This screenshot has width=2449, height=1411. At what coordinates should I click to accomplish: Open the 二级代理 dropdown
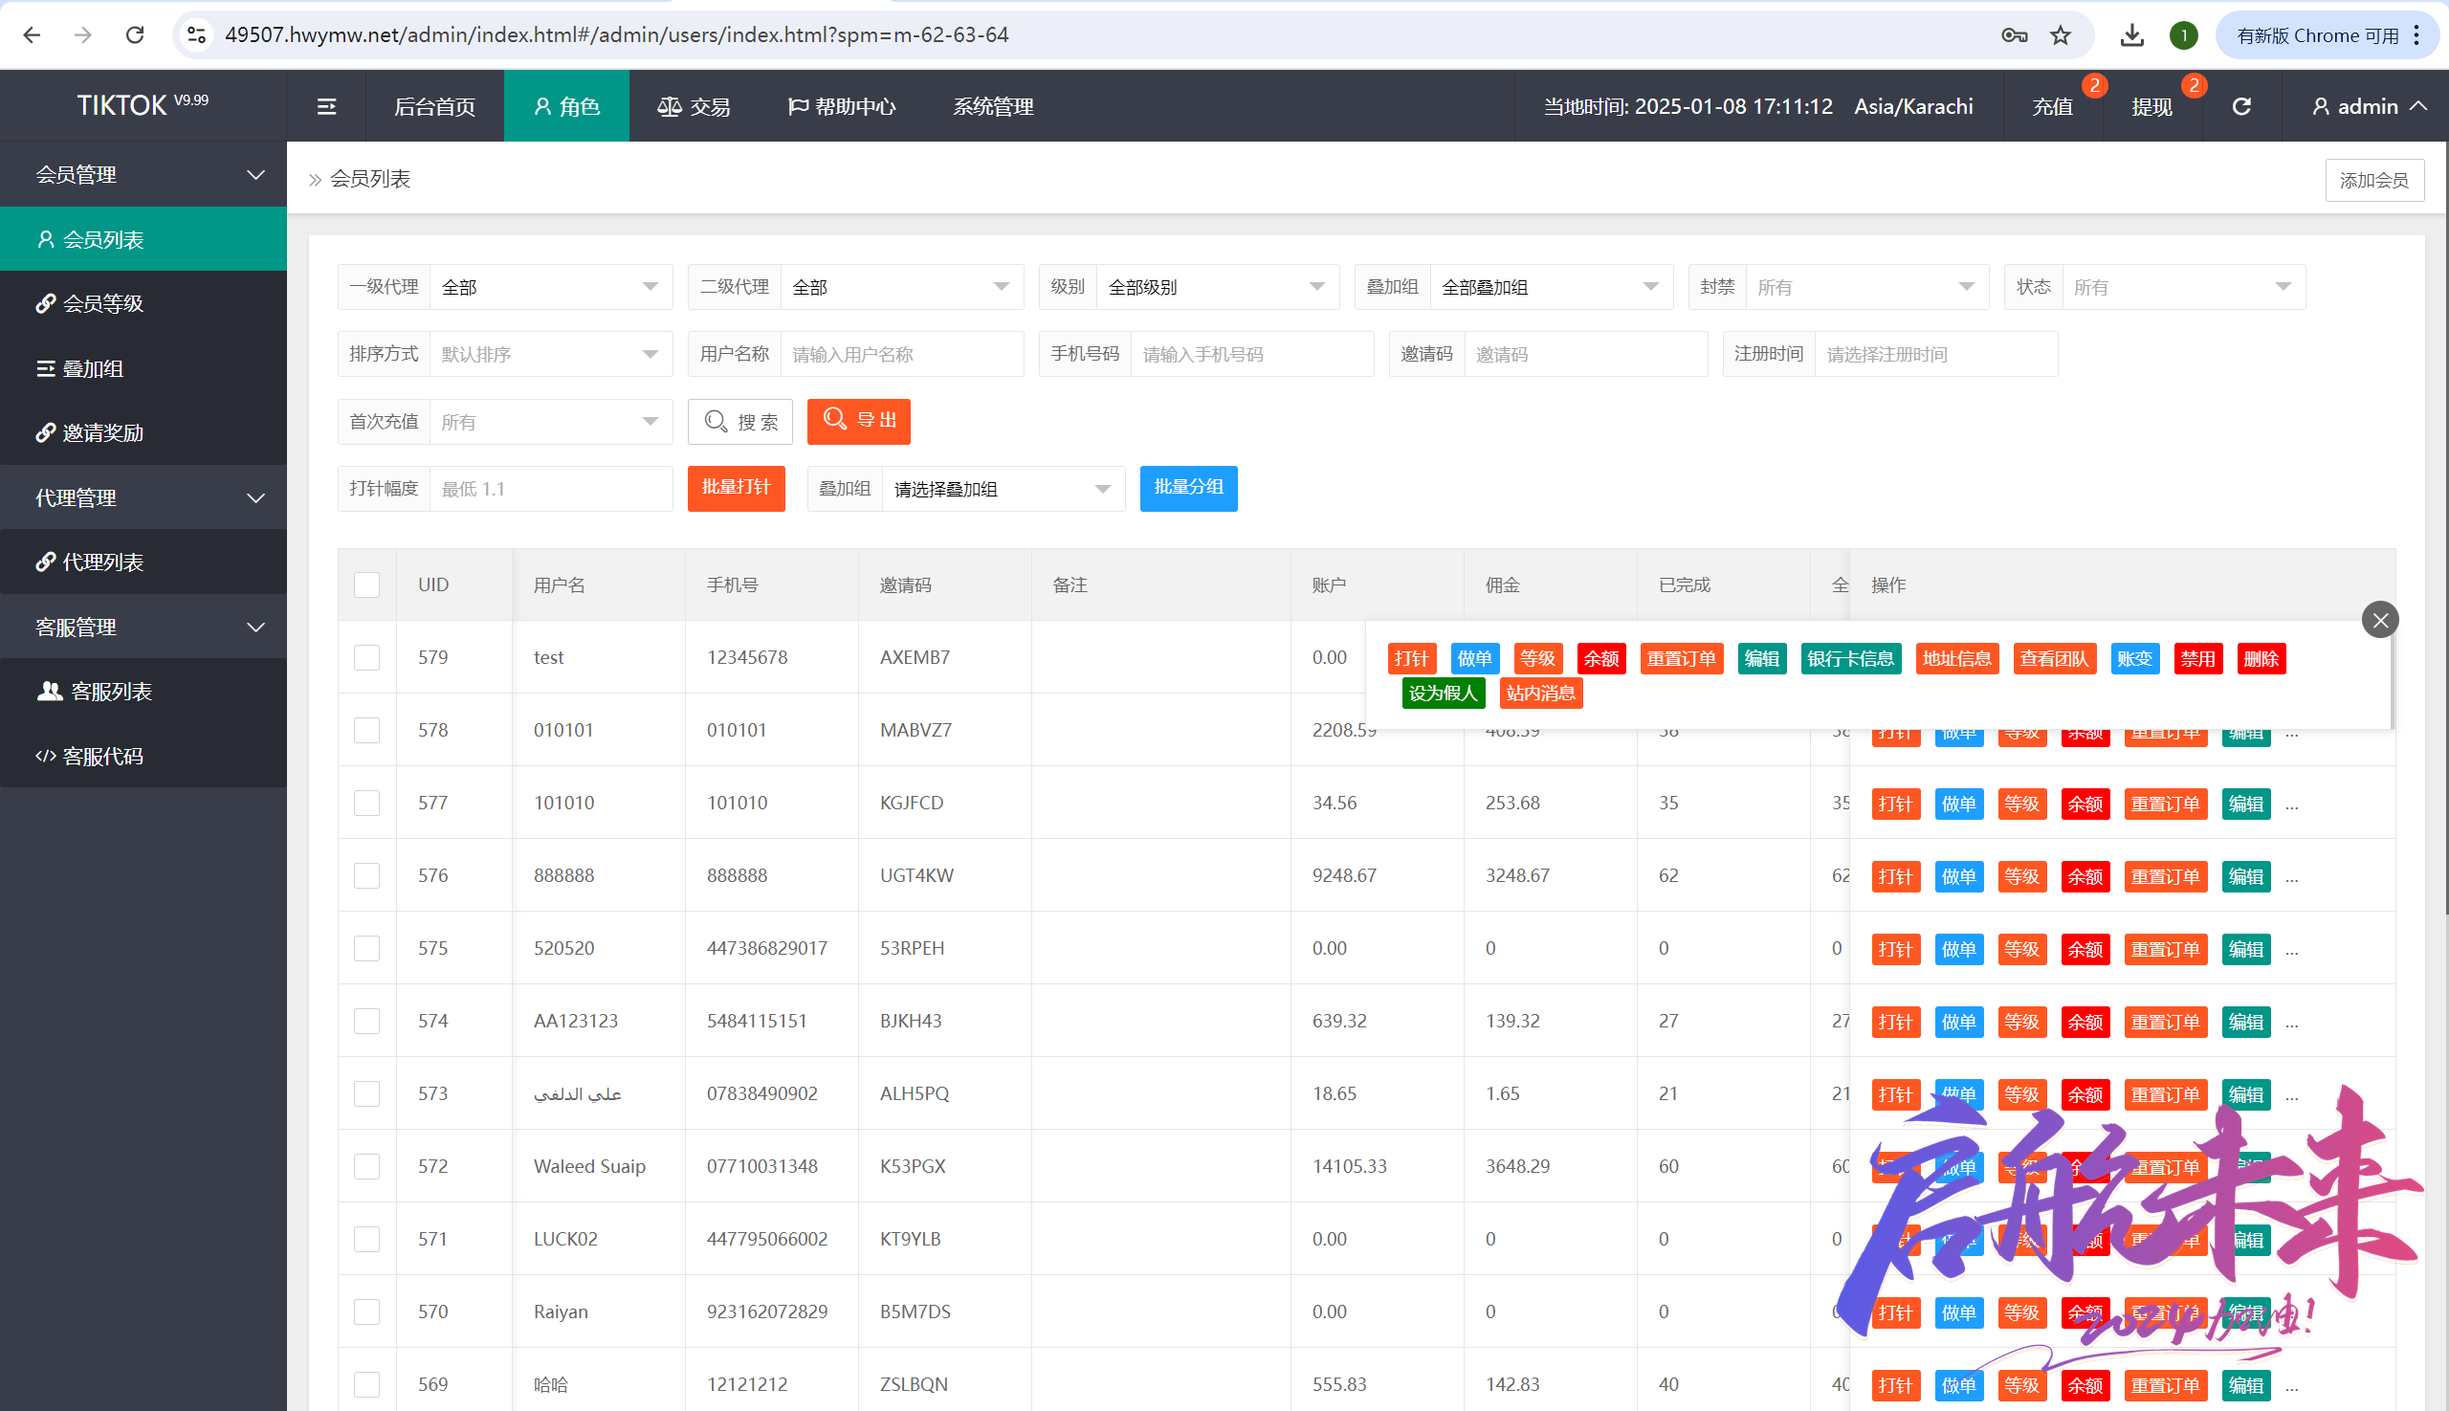(x=901, y=287)
